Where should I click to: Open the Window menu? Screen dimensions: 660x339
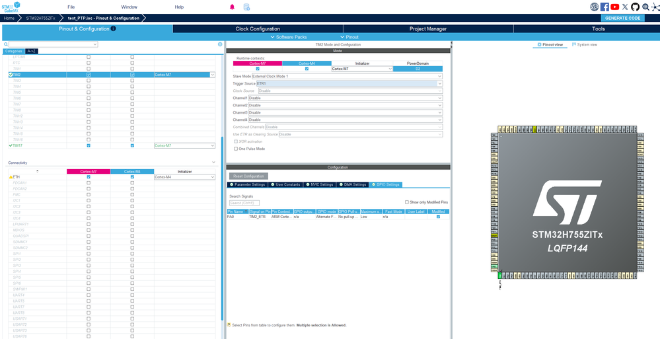click(x=129, y=7)
